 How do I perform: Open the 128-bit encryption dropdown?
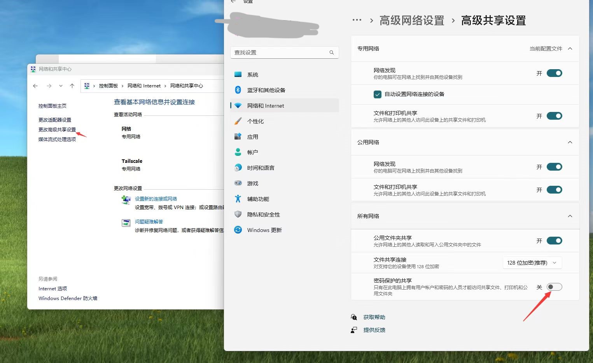coord(532,263)
